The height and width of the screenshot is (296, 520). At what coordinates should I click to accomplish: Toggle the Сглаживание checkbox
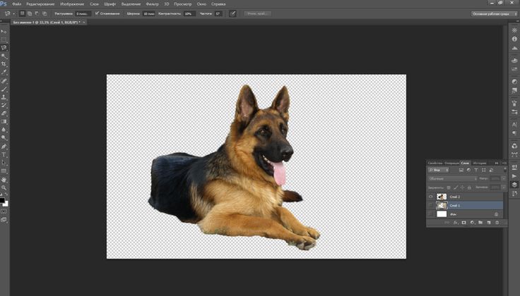(x=97, y=13)
